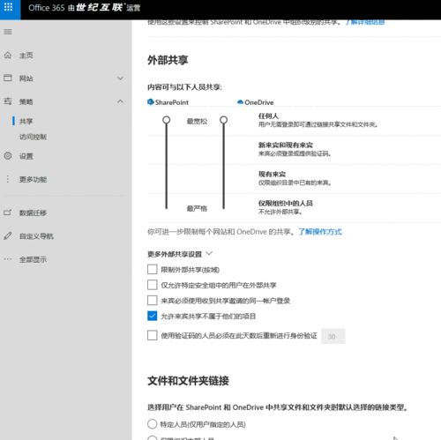
Task: Click the policies sliders icon beside 策略
Action: [8, 101]
